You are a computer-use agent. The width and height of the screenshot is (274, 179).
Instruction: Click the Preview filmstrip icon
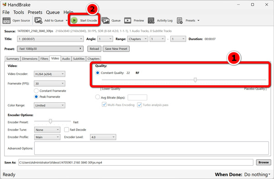(127, 21)
